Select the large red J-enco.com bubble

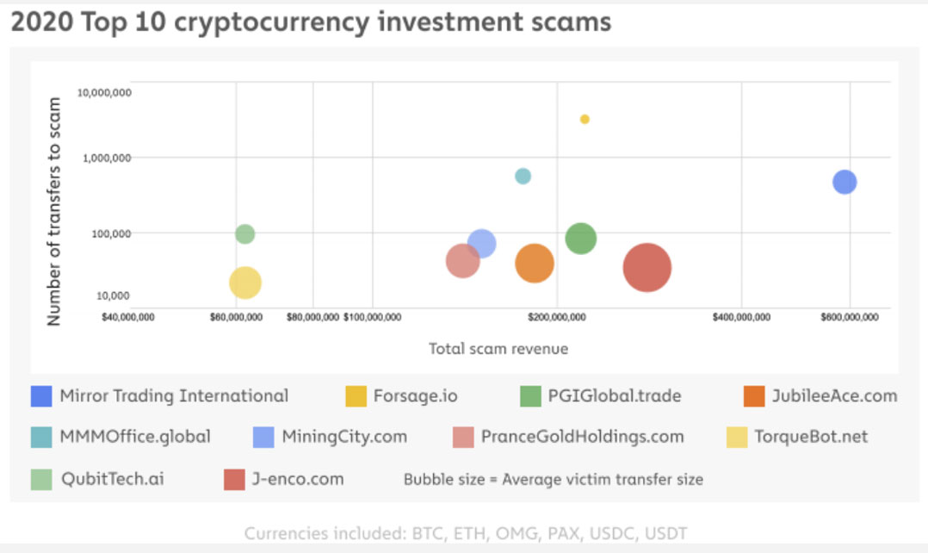click(647, 268)
